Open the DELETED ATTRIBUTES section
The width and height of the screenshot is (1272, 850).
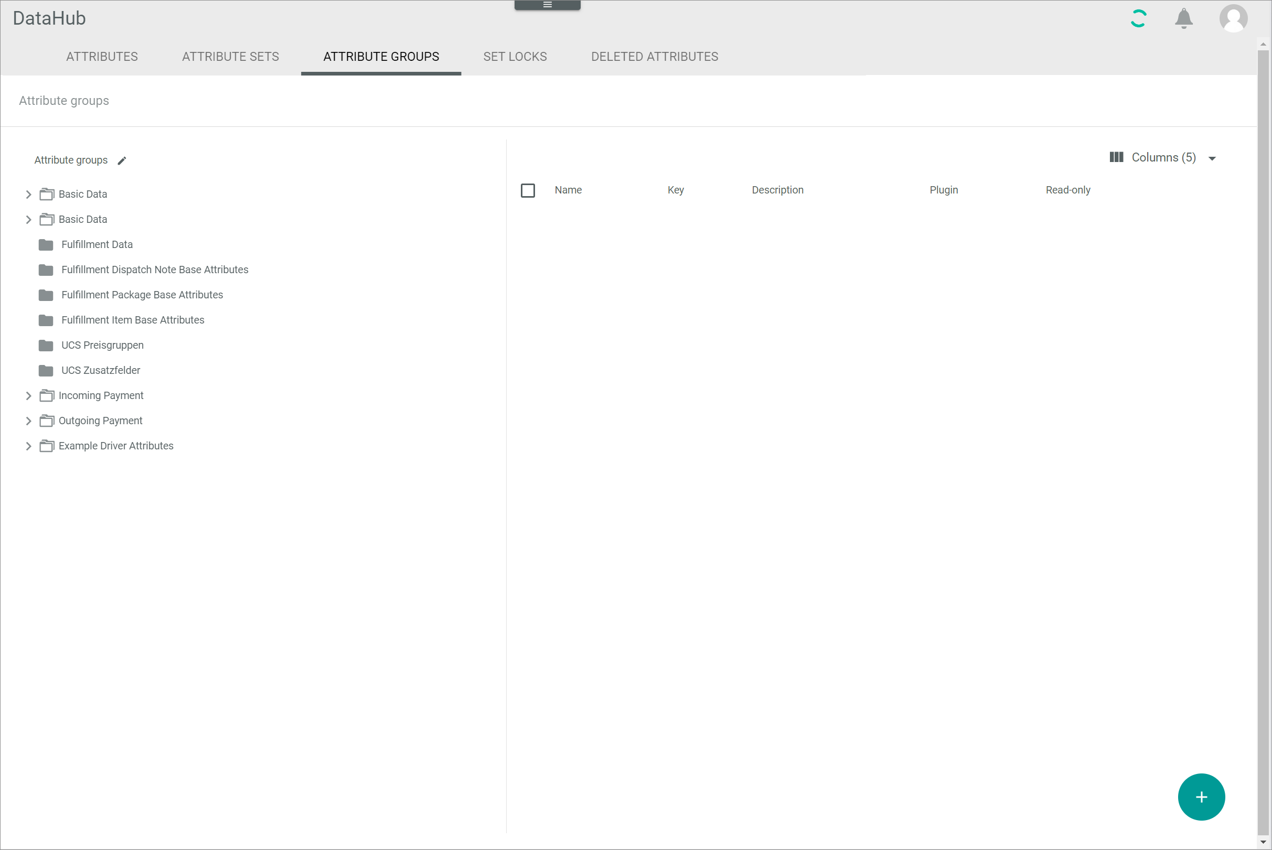pyautogui.click(x=655, y=56)
